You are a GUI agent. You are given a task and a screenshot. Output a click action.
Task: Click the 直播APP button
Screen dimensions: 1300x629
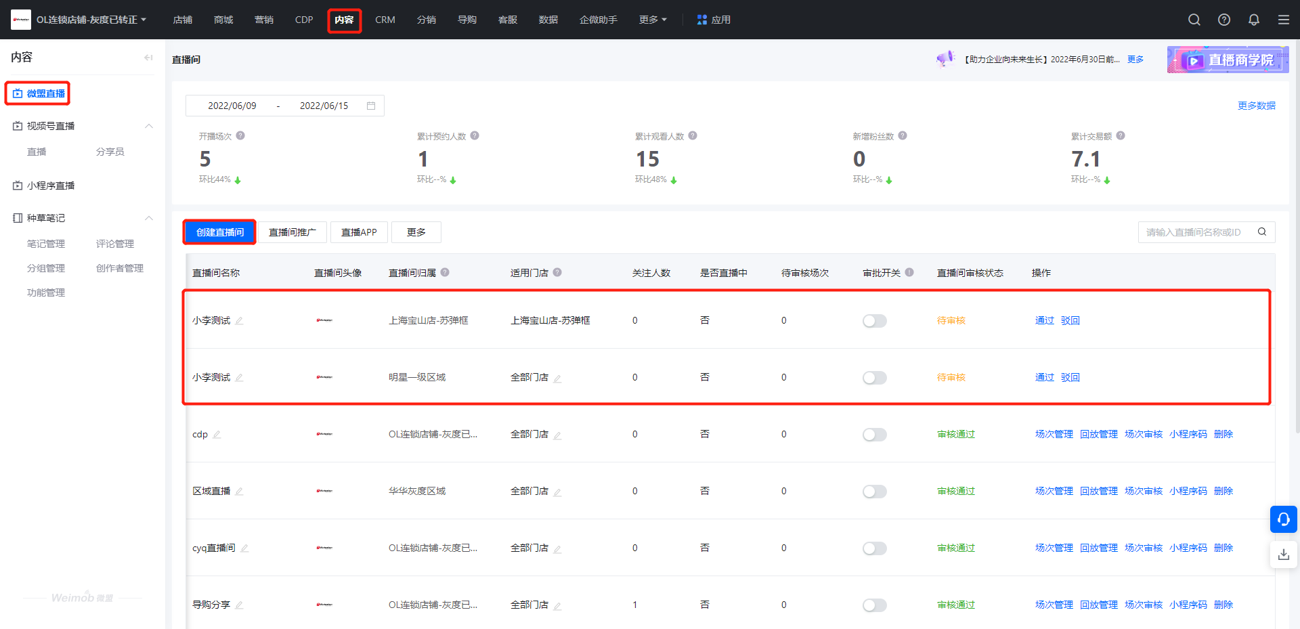point(359,232)
